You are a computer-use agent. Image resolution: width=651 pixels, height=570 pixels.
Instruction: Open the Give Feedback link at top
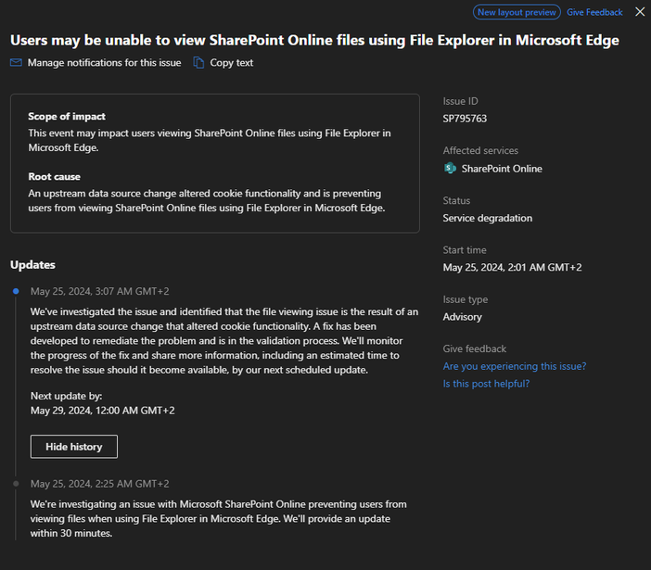pyautogui.click(x=594, y=12)
